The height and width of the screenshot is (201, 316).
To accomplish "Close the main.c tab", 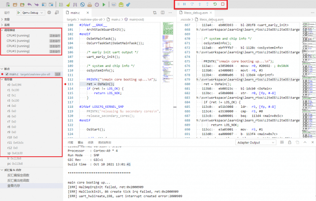I will tap(88, 13).
